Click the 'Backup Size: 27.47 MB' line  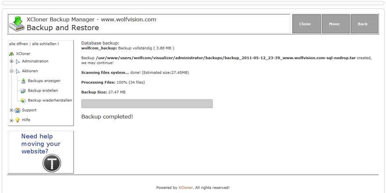[x=104, y=92]
